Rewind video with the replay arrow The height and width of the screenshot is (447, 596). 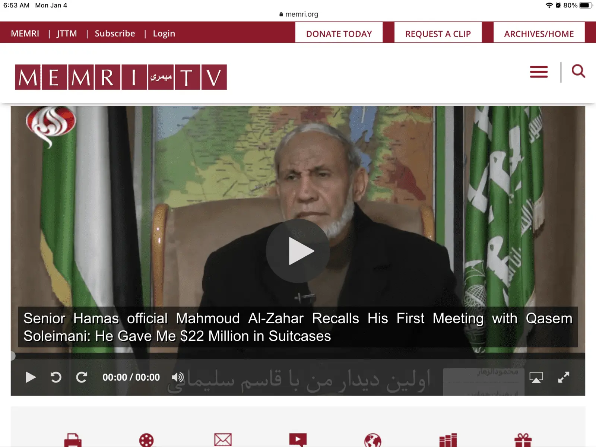[x=56, y=377]
